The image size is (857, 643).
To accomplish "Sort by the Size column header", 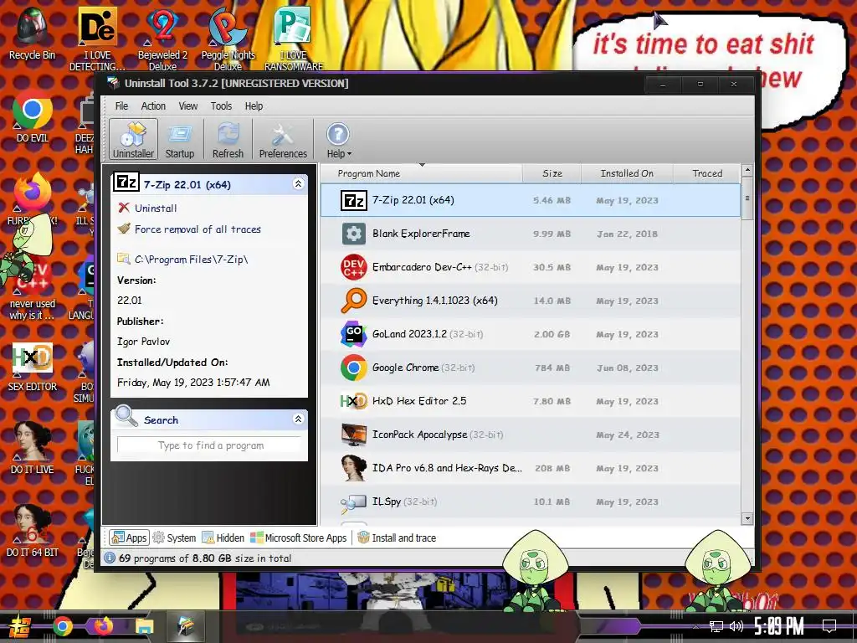I will (552, 173).
